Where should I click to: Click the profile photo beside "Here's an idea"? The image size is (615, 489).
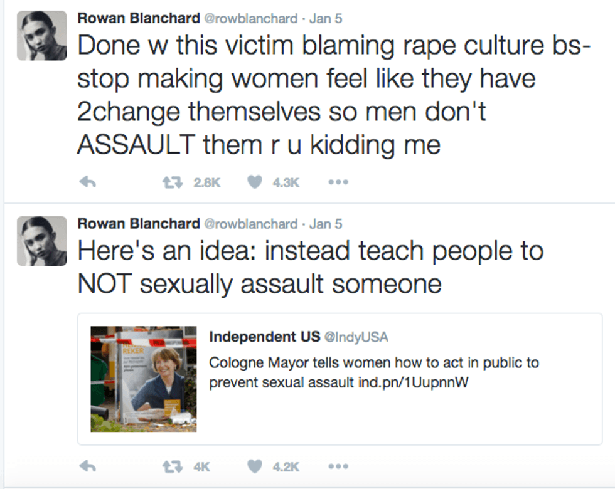coord(41,241)
